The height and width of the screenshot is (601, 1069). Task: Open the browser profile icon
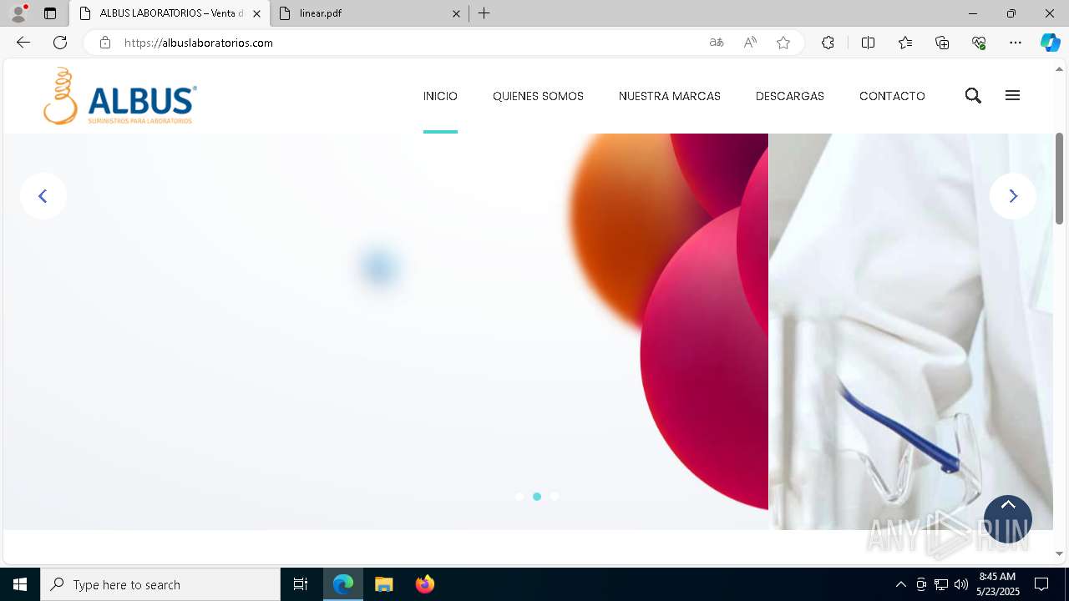coord(18,13)
